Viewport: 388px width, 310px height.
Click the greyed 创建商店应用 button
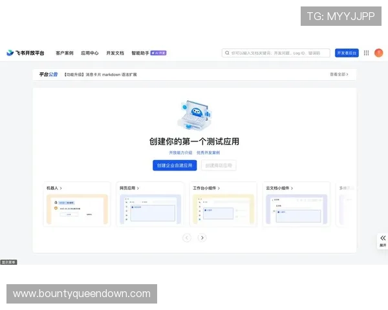click(x=219, y=165)
